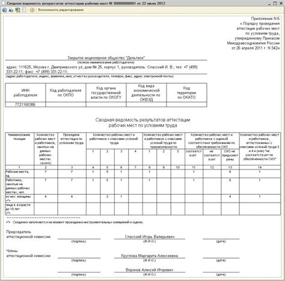Click the 'ИНН работодателя' header cell

click(x=25, y=93)
